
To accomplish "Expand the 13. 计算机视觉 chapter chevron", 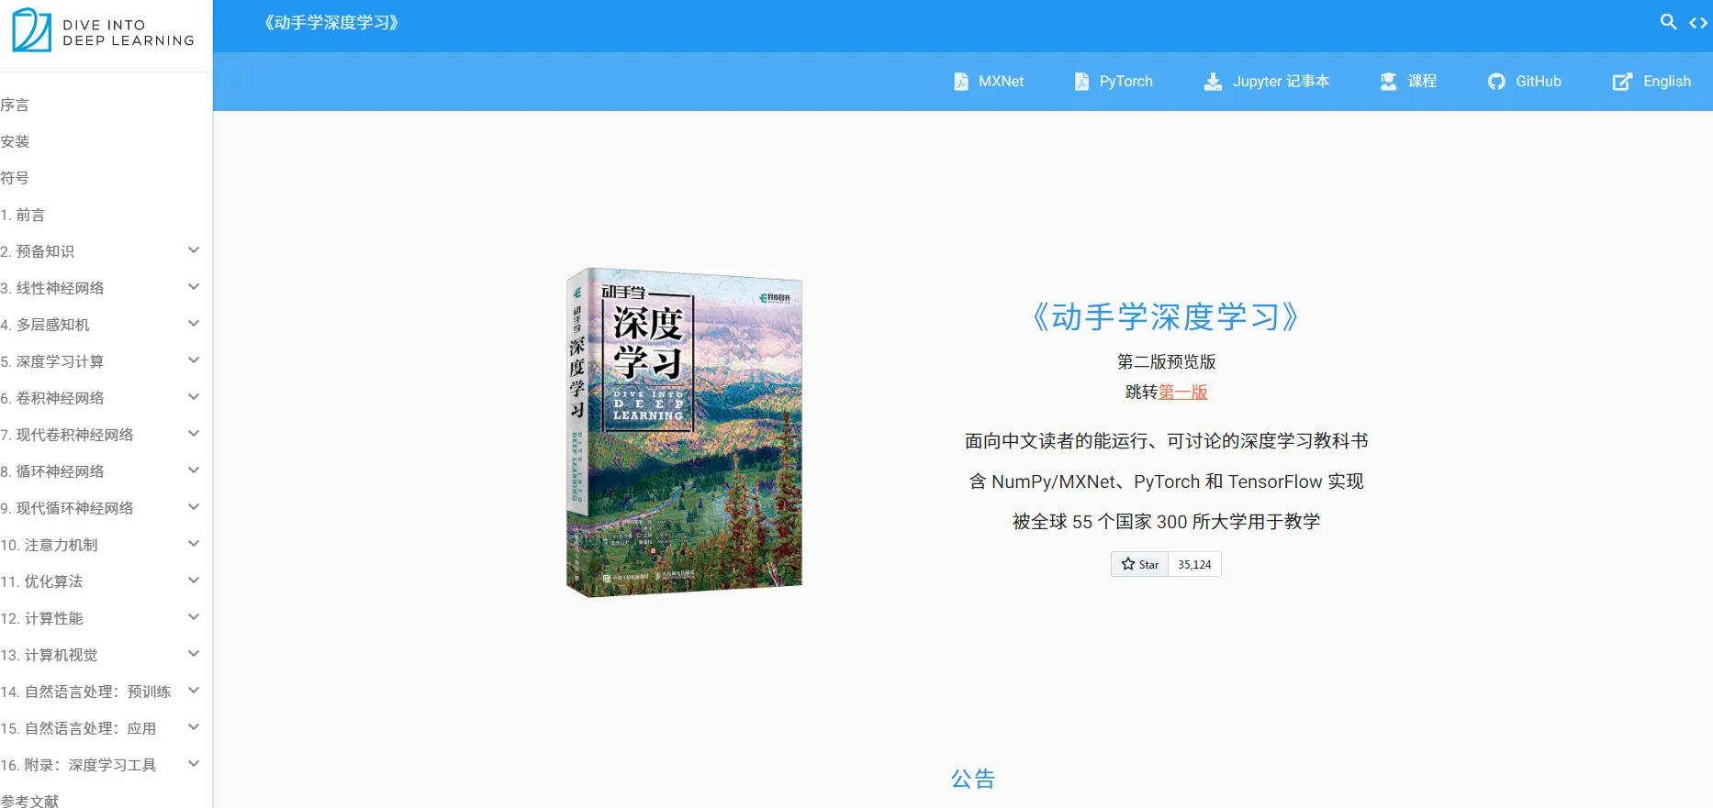I will point(194,654).
